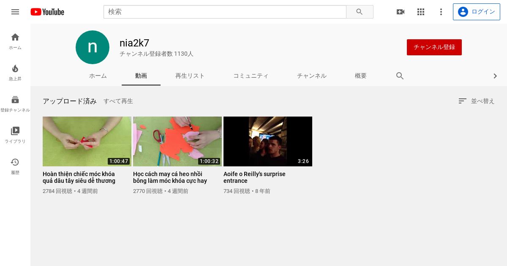Viewport: 507px width, 266px height.
Task: Open ライブラリ library in the sidebar
Action: point(15,135)
